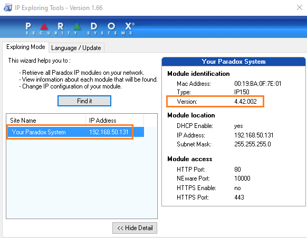Click the Version: label
This screenshot has height=238, width=307.
pyautogui.click(x=187, y=102)
